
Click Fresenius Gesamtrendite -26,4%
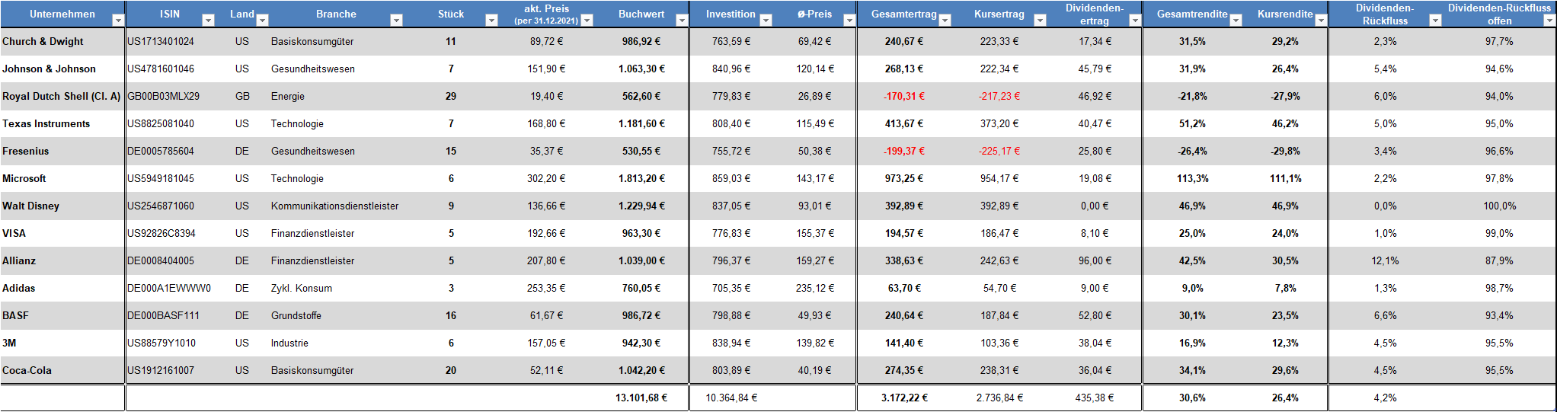pyautogui.click(x=1192, y=151)
